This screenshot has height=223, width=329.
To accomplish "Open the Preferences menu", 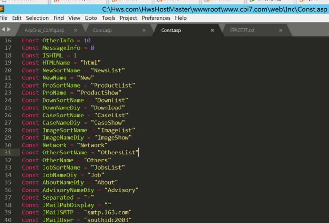I will click(156, 18).
